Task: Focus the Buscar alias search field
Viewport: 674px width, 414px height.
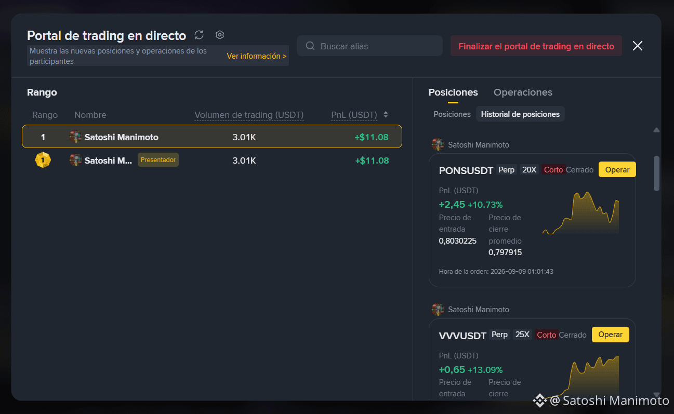Action: [369, 46]
